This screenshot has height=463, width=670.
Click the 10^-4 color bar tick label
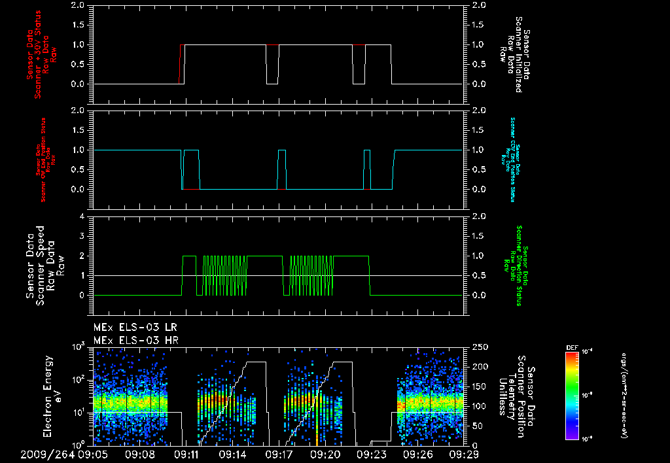(x=588, y=352)
